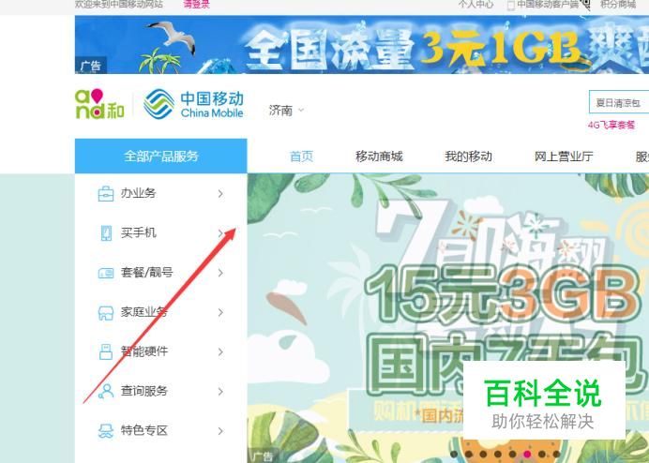This screenshot has width=649, height=463.
Task: Expand the 套餐/靓号 submenu arrow
Action: click(220, 273)
